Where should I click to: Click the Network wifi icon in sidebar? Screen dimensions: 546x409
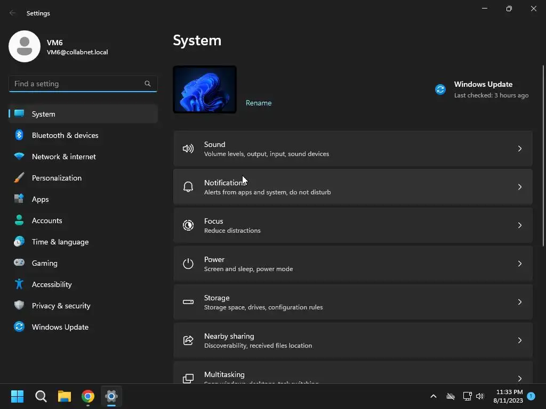[x=19, y=156]
